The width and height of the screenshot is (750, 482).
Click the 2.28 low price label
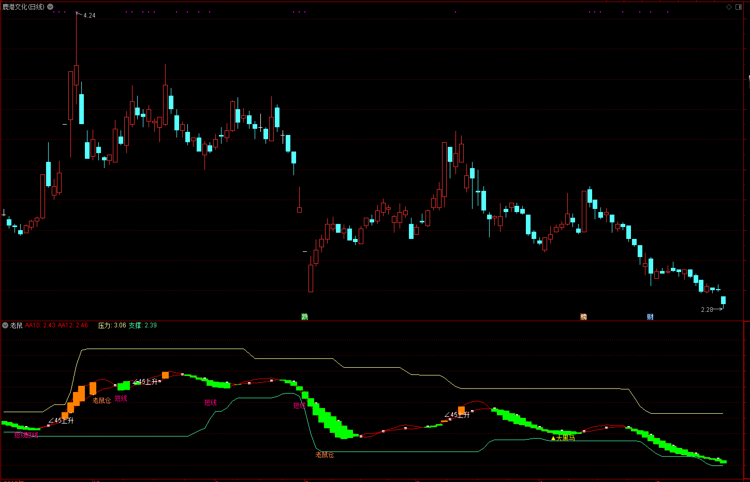tap(707, 310)
